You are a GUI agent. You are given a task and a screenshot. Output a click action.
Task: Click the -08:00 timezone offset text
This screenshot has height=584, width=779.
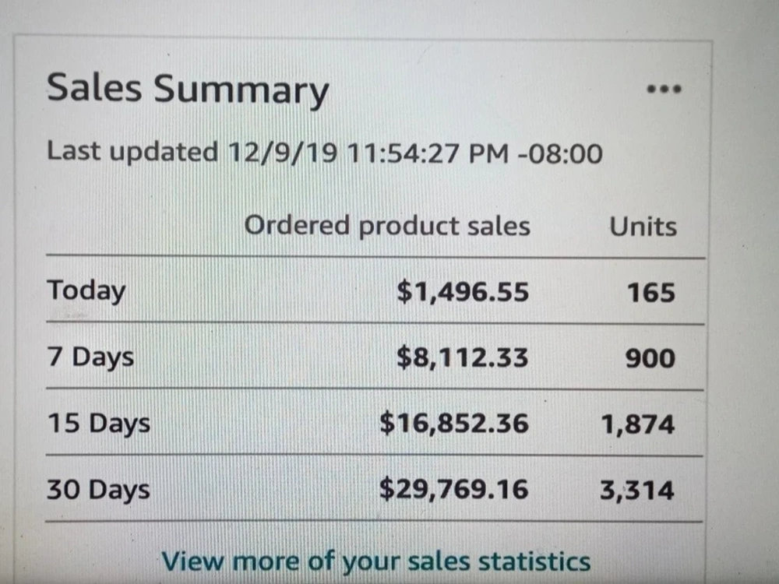560,153
